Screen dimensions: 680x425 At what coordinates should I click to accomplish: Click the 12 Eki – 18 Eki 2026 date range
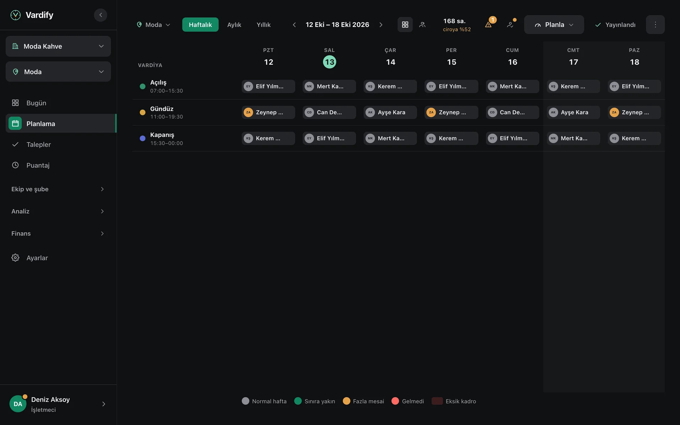click(337, 24)
